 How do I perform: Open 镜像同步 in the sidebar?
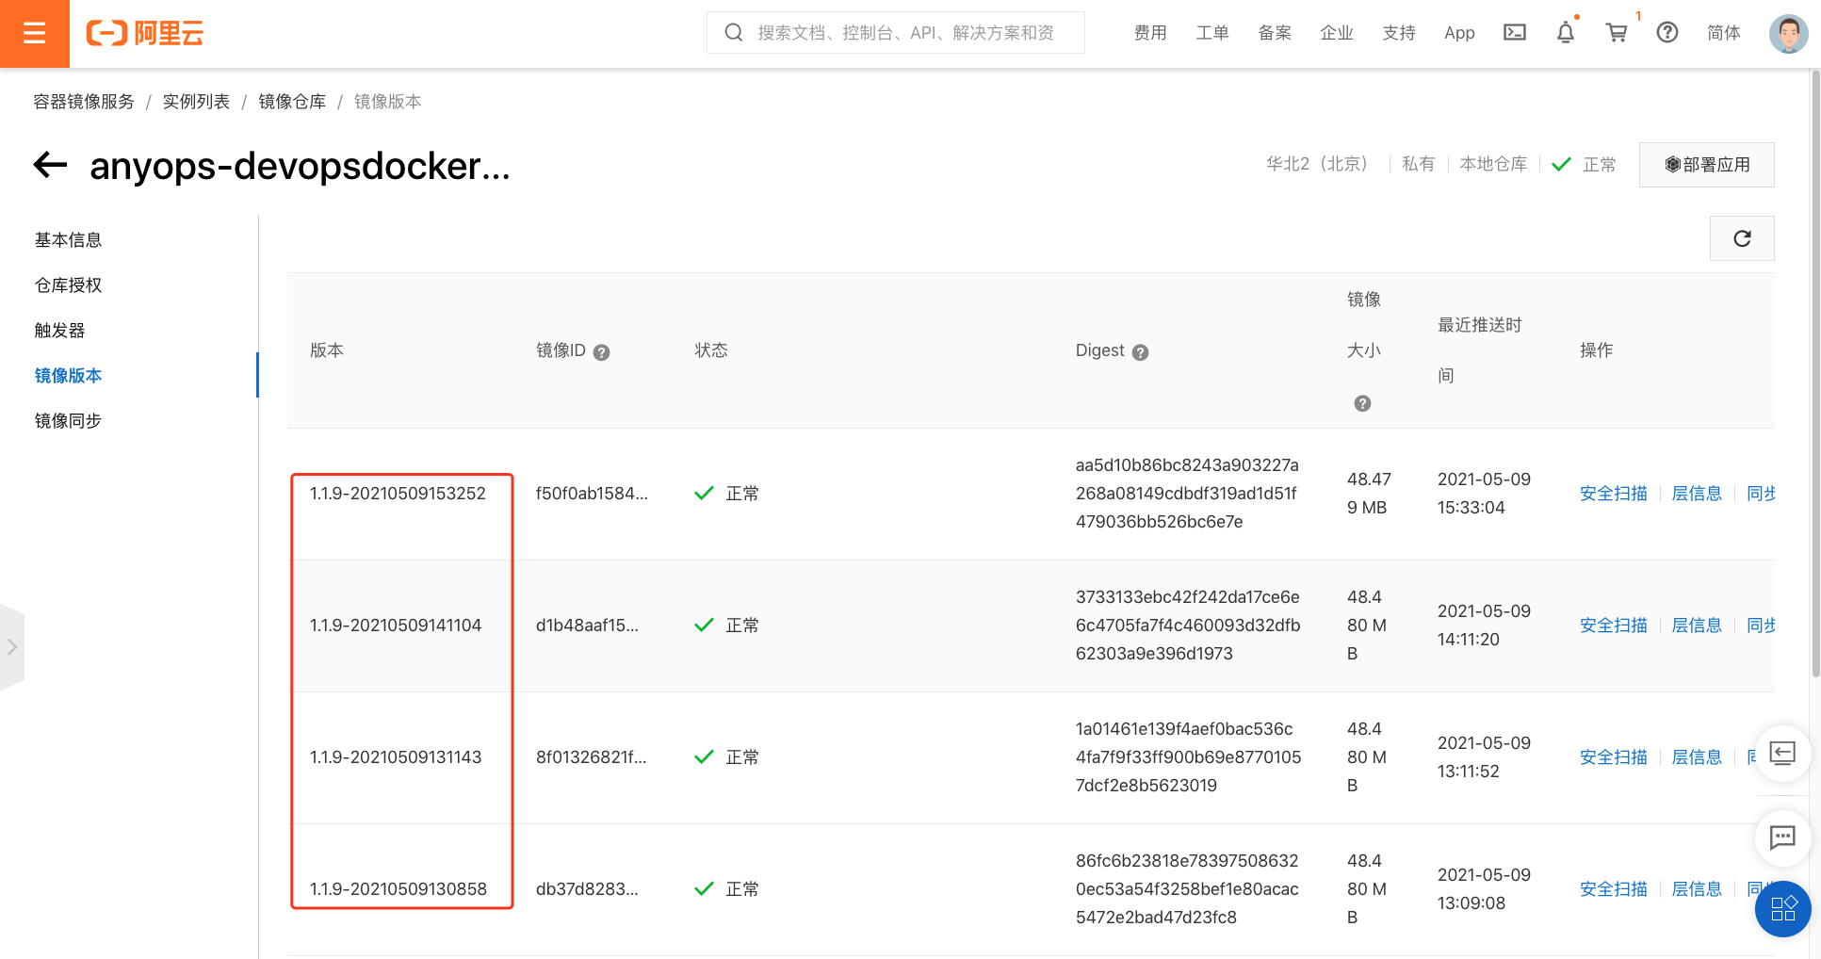[x=68, y=421]
